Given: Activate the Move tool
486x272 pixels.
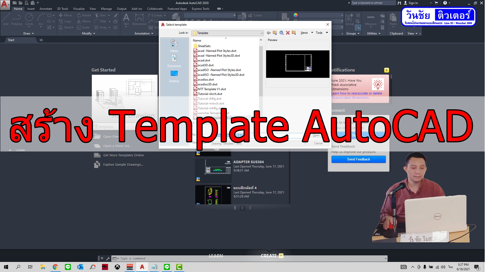Looking at the screenshot, I should click(x=65, y=15).
